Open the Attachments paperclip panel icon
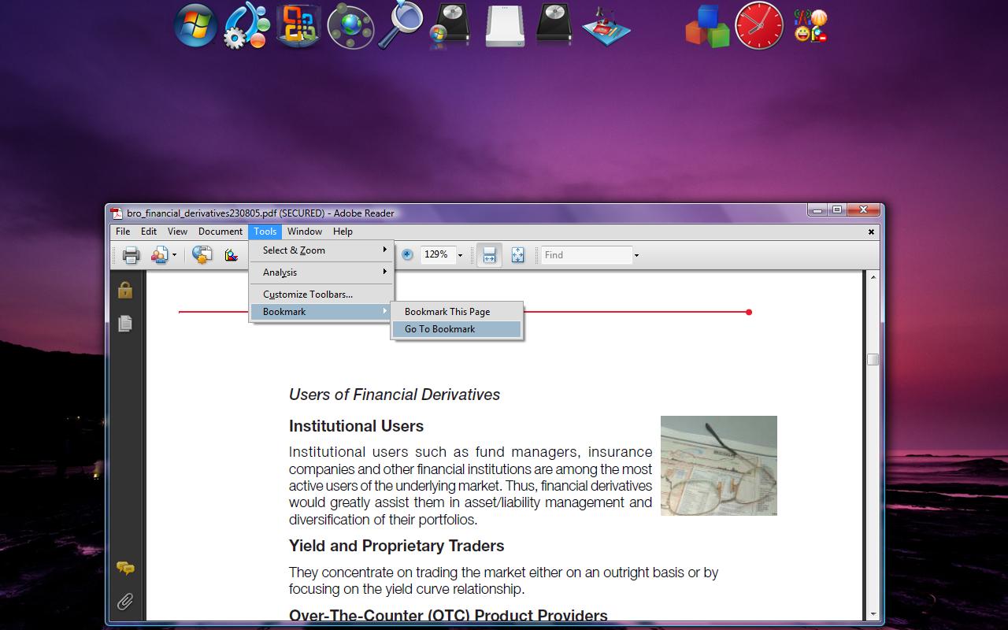 click(125, 602)
